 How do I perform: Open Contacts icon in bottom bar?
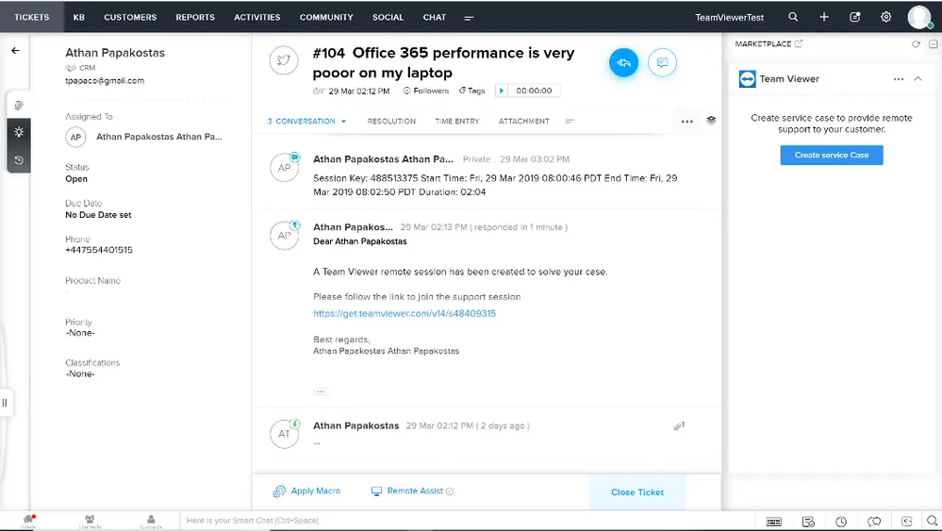[151, 521]
